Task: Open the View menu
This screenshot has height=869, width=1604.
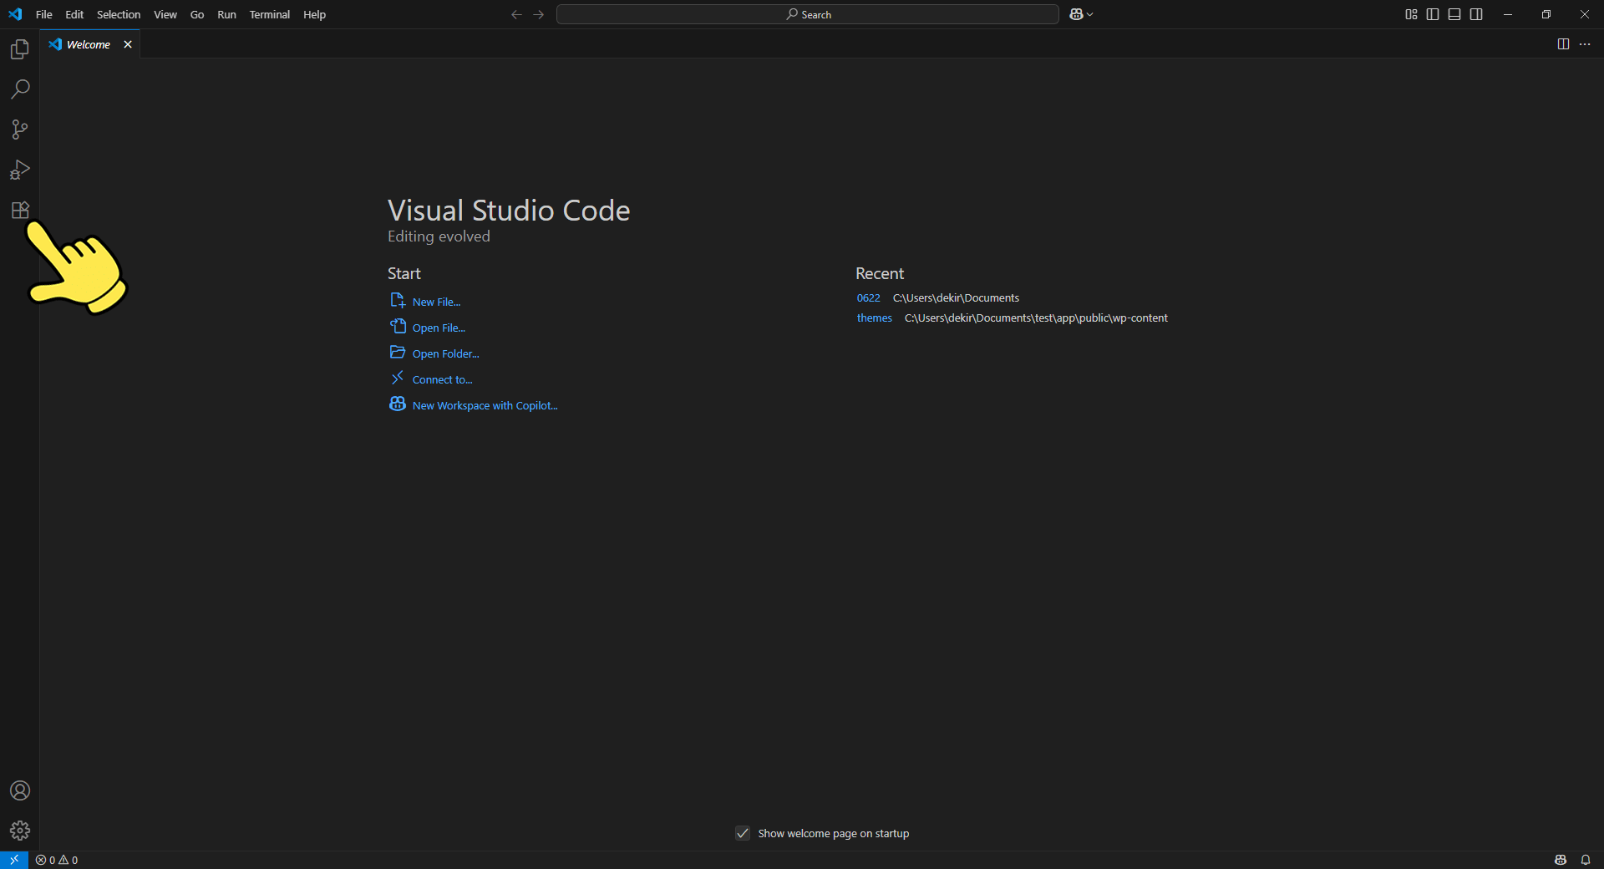Action: coord(165,14)
